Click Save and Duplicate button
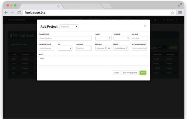This screenshot has width=187, height=119. tap(130, 73)
